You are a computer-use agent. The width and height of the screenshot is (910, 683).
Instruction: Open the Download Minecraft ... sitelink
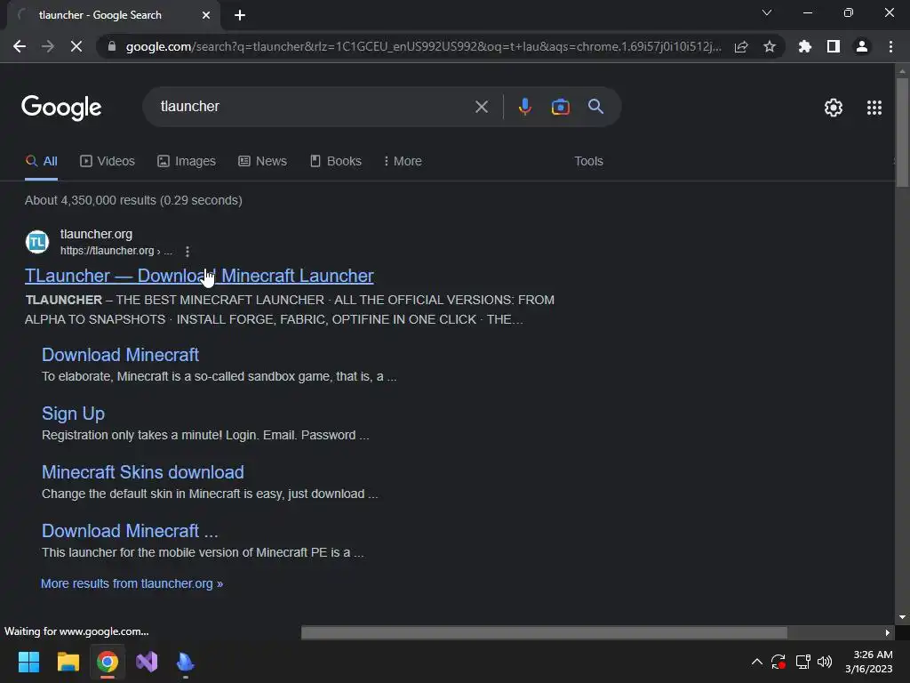[130, 531]
